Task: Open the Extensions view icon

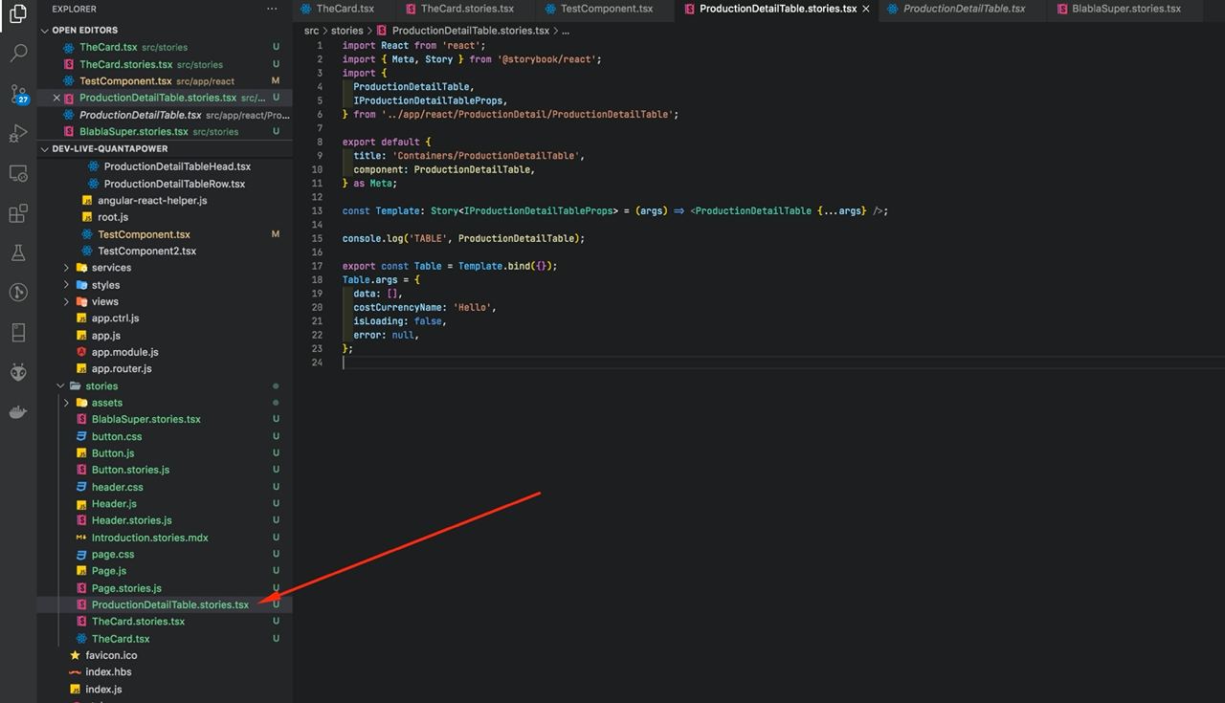Action: click(18, 213)
